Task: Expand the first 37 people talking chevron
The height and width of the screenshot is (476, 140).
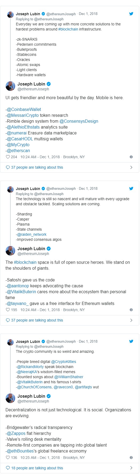Action: (x=131, y=167)
